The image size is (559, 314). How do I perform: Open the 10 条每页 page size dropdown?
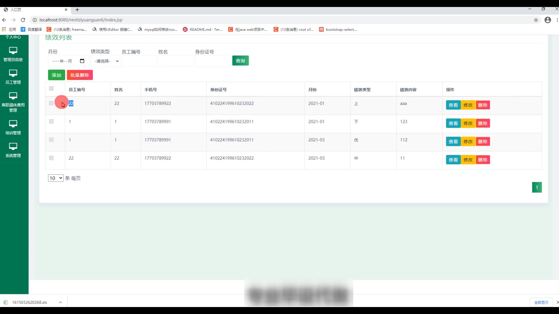pos(56,178)
